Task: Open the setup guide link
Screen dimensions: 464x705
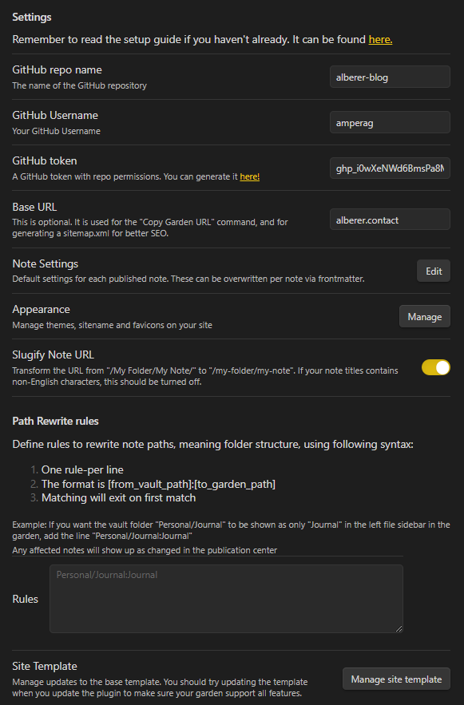Action: point(380,39)
